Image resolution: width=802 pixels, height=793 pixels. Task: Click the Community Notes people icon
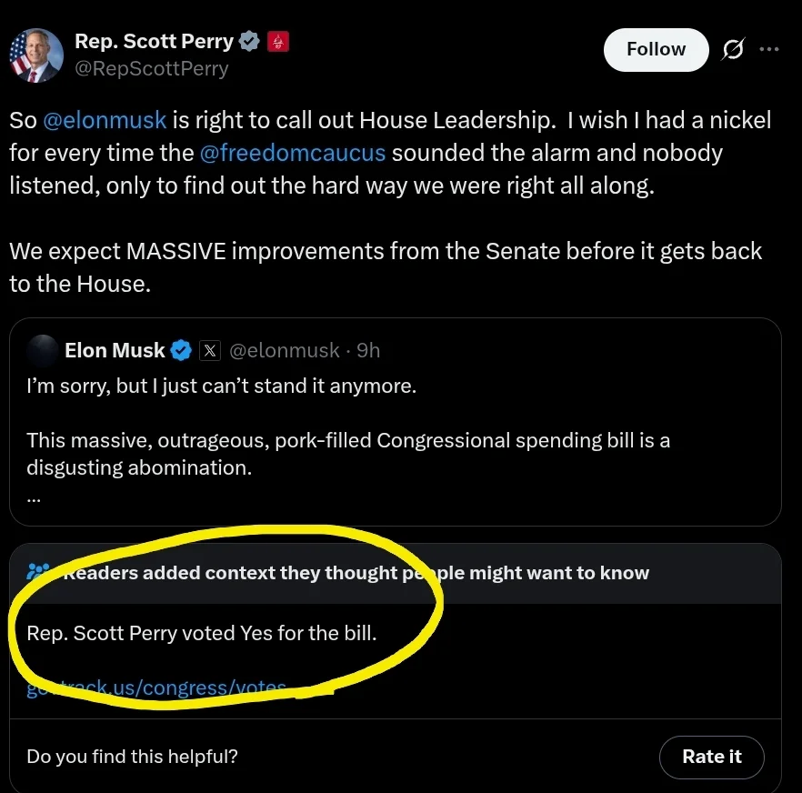(x=38, y=572)
